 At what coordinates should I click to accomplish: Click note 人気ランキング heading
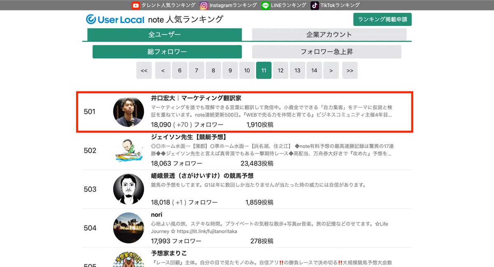tap(185, 19)
